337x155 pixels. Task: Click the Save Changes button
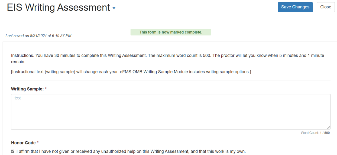[x=295, y=7]
